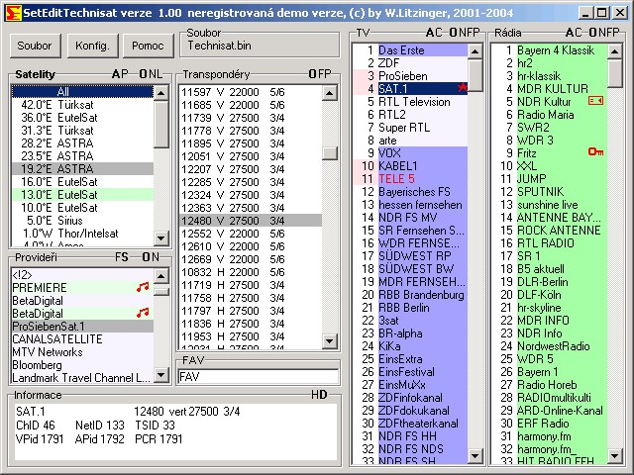Image resolution: width=634 pixels, height=475 pixels.
Task: Open the Soubor menu
Action: [34, 46]
